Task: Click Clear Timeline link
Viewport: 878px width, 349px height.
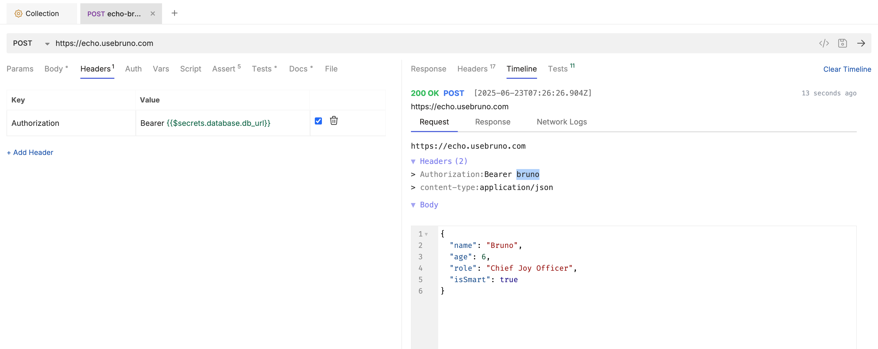Action: click(x=847, y=69)
